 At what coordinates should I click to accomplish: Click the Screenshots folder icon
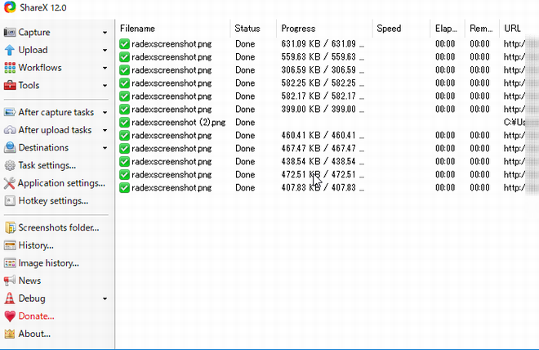10,227
